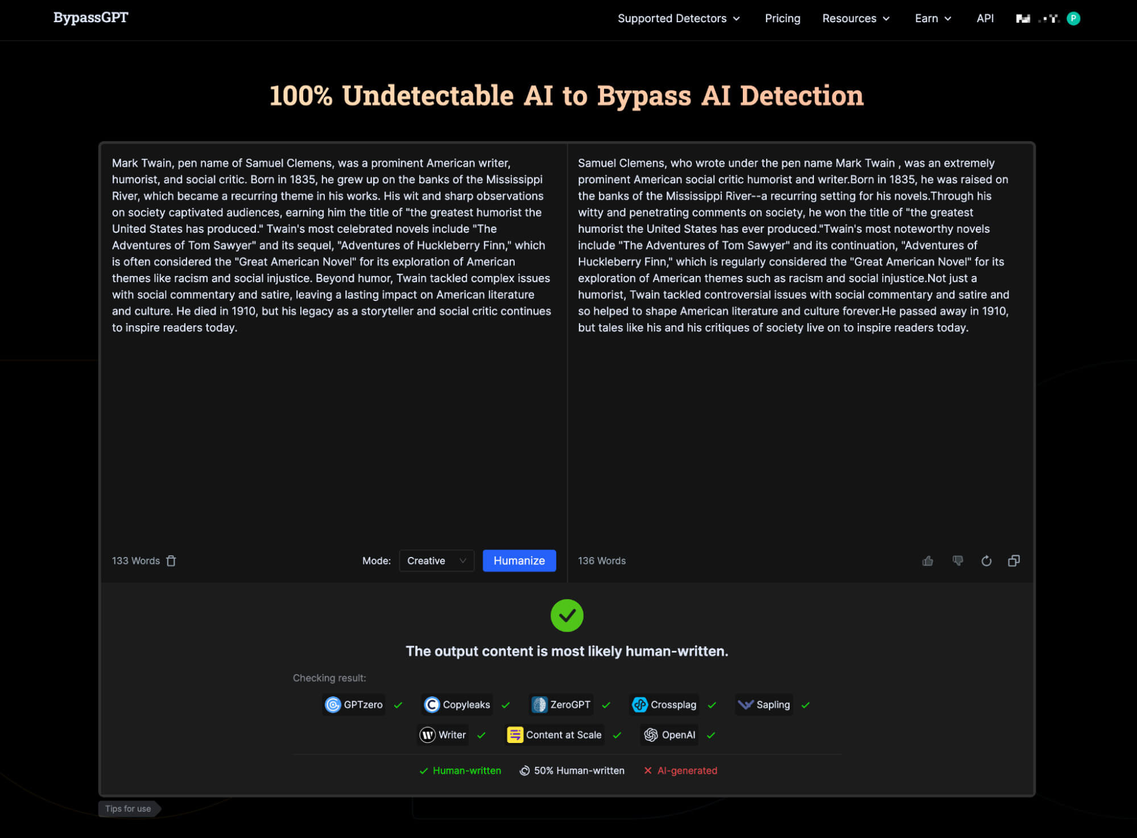The height and width of the screenshot is (838, 1137).
Task: Click the green check beside OpenAI
Action: 710,735
